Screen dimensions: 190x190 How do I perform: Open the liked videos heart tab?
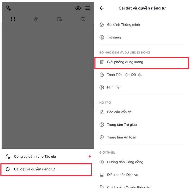(x=83, y=19)
